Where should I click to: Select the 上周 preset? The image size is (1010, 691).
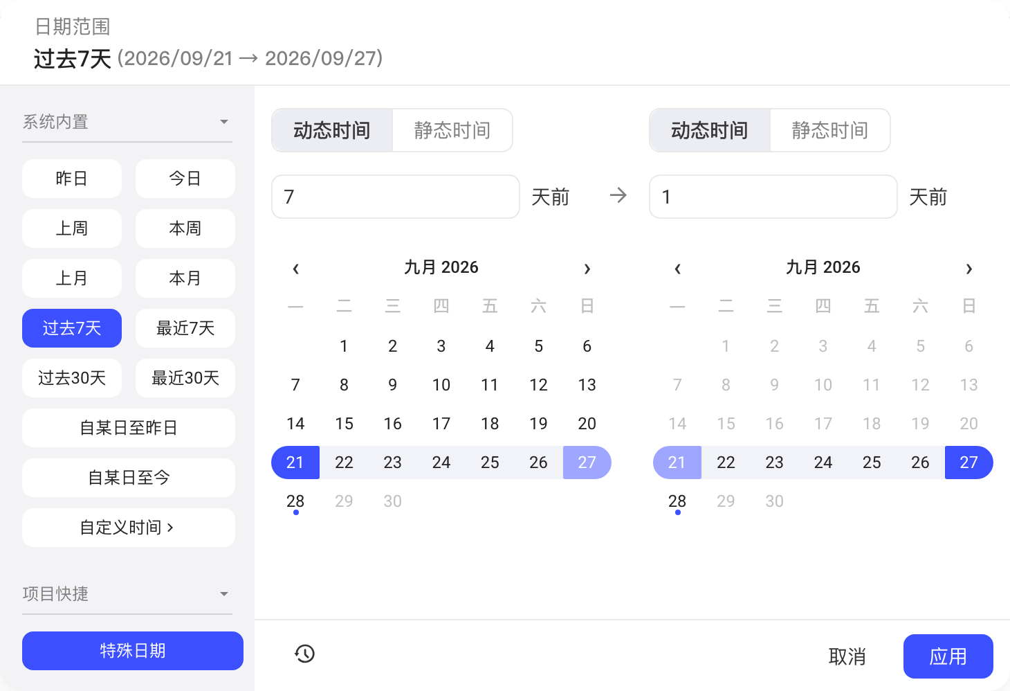click(72, 228)
